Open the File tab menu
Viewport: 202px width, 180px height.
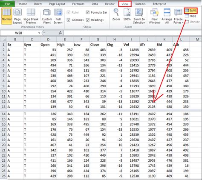click(x=7, y=4)
